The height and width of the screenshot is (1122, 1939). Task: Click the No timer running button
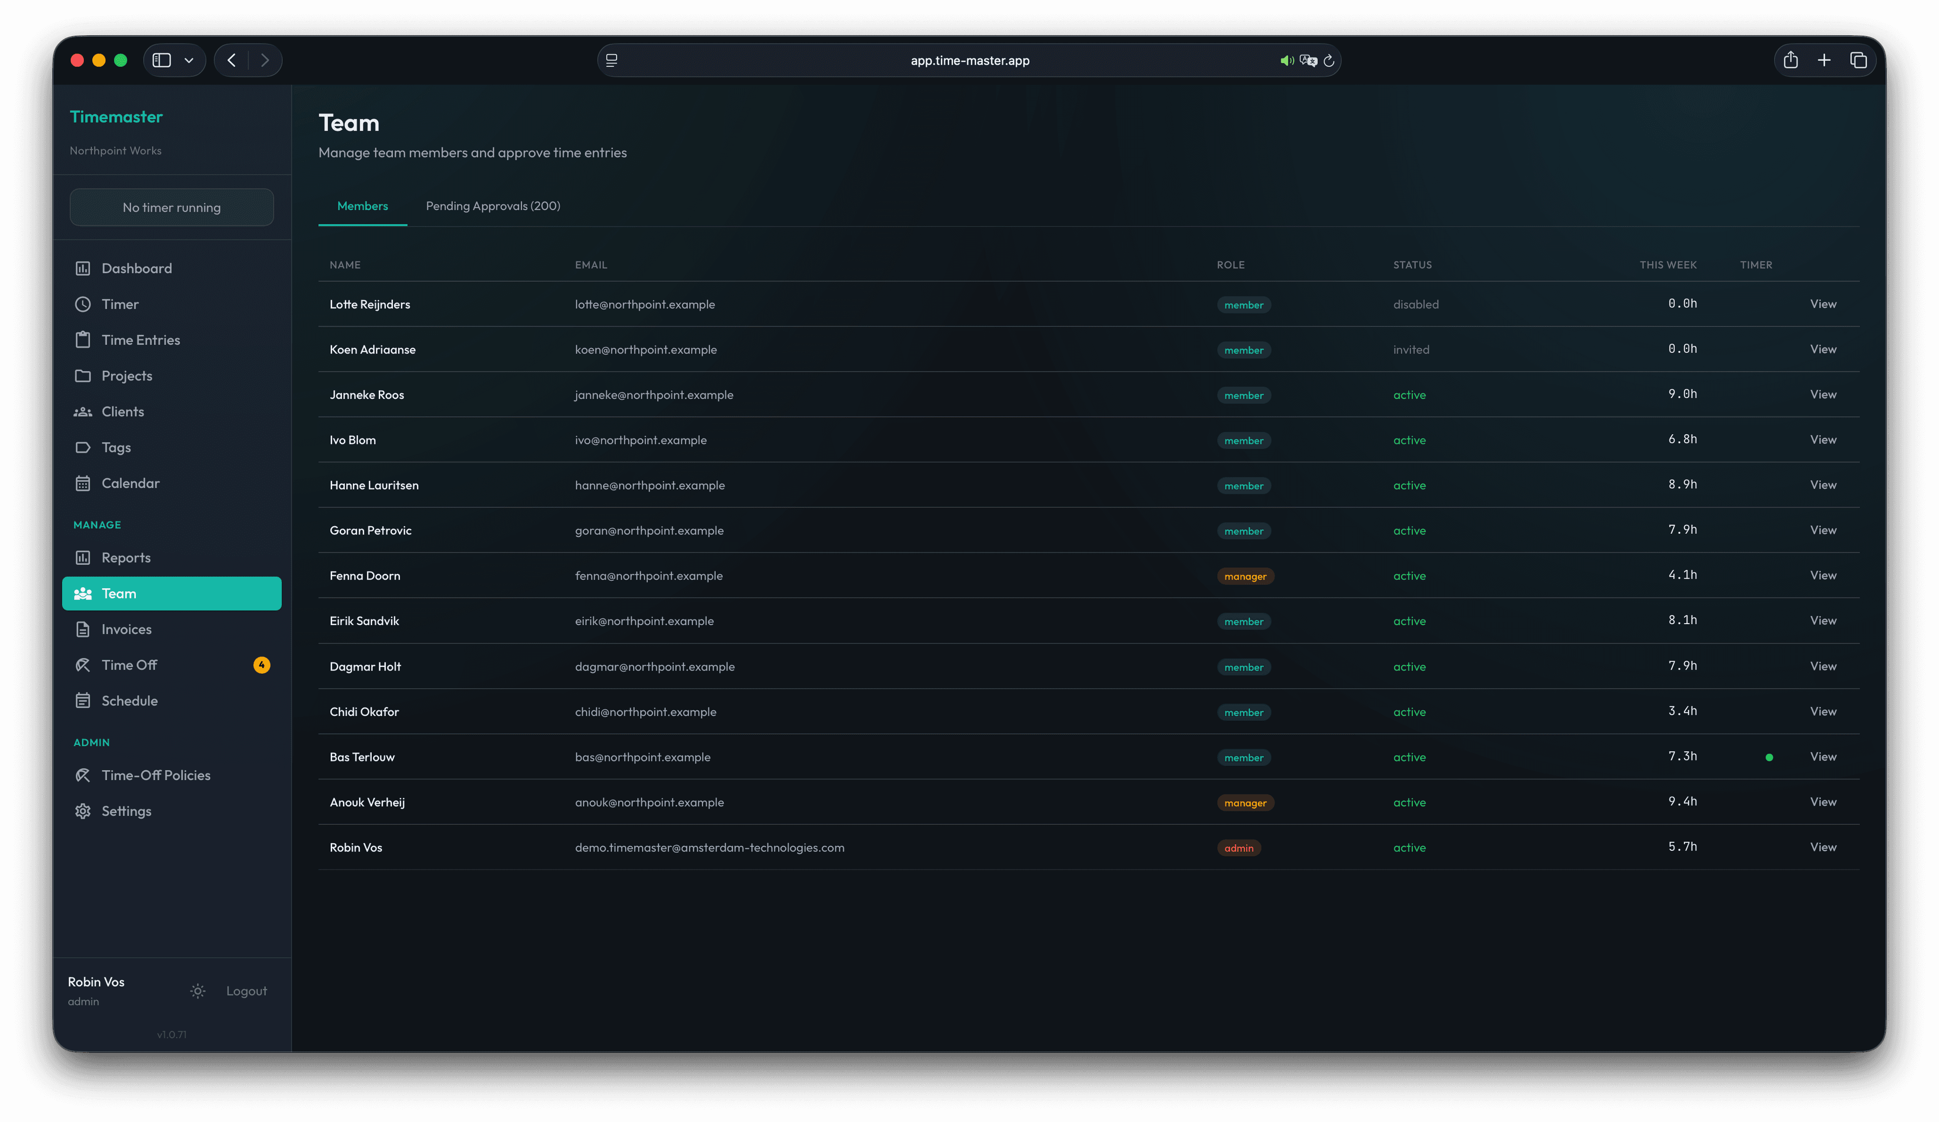172,207
